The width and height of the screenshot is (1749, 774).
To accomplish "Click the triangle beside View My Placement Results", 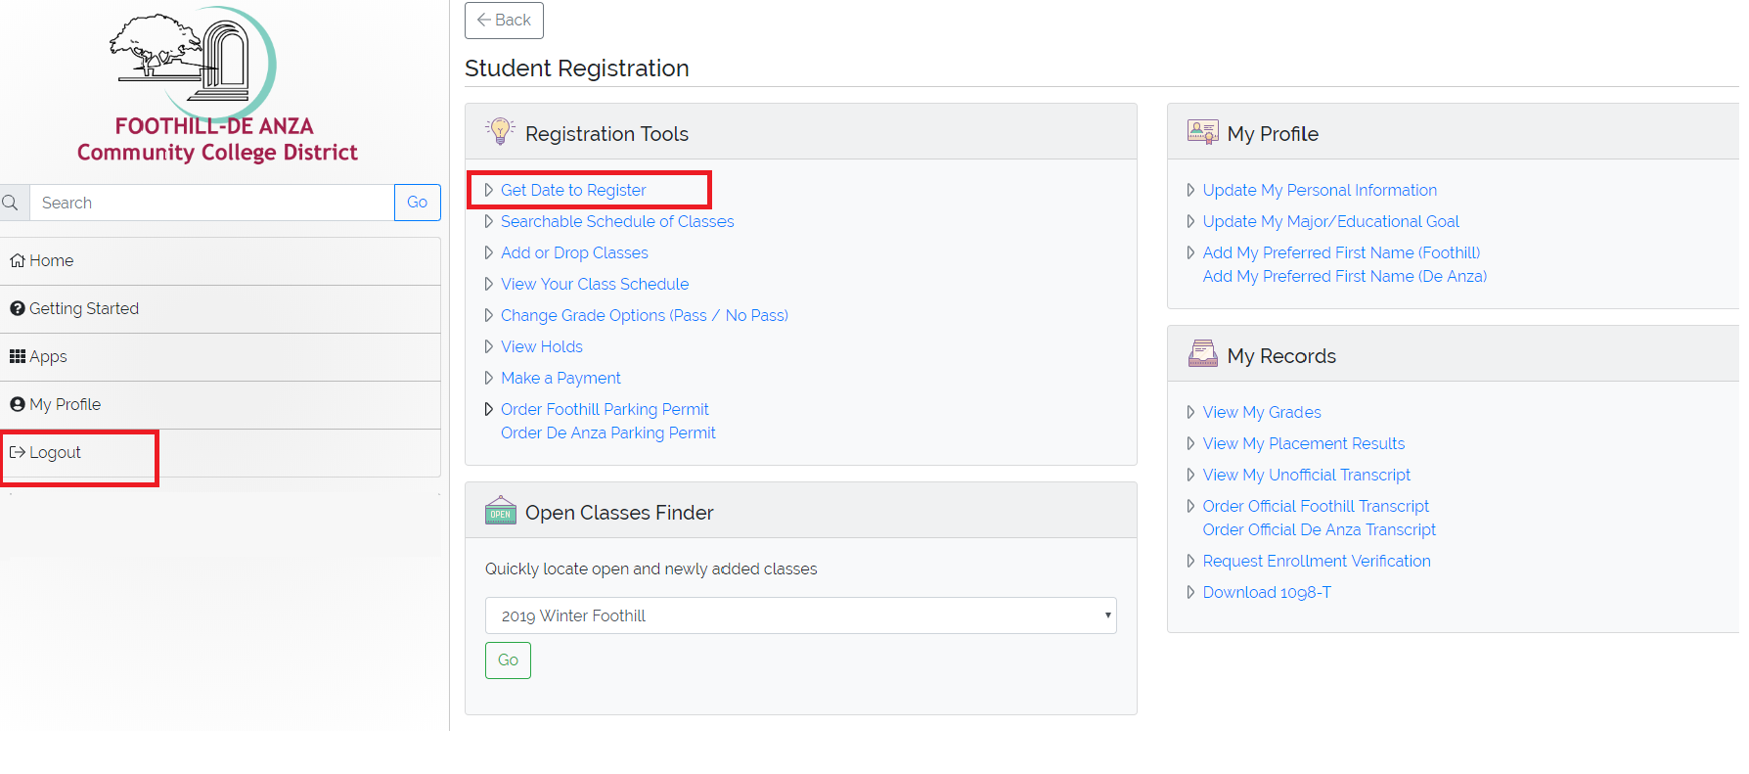I will coord(1190,443).
